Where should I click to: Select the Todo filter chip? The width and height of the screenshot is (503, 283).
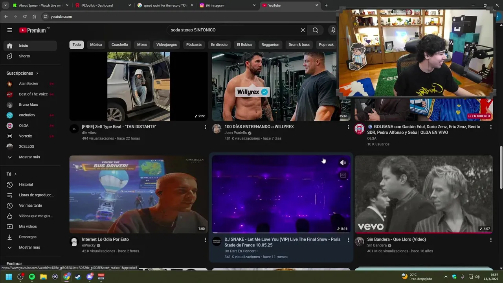[x=77, y=44]
